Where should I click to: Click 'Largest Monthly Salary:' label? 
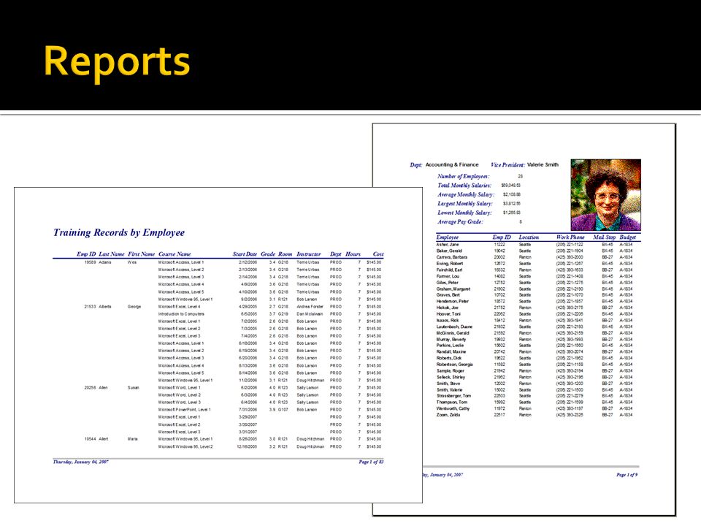pyautogui.click(x=466, y=204)
